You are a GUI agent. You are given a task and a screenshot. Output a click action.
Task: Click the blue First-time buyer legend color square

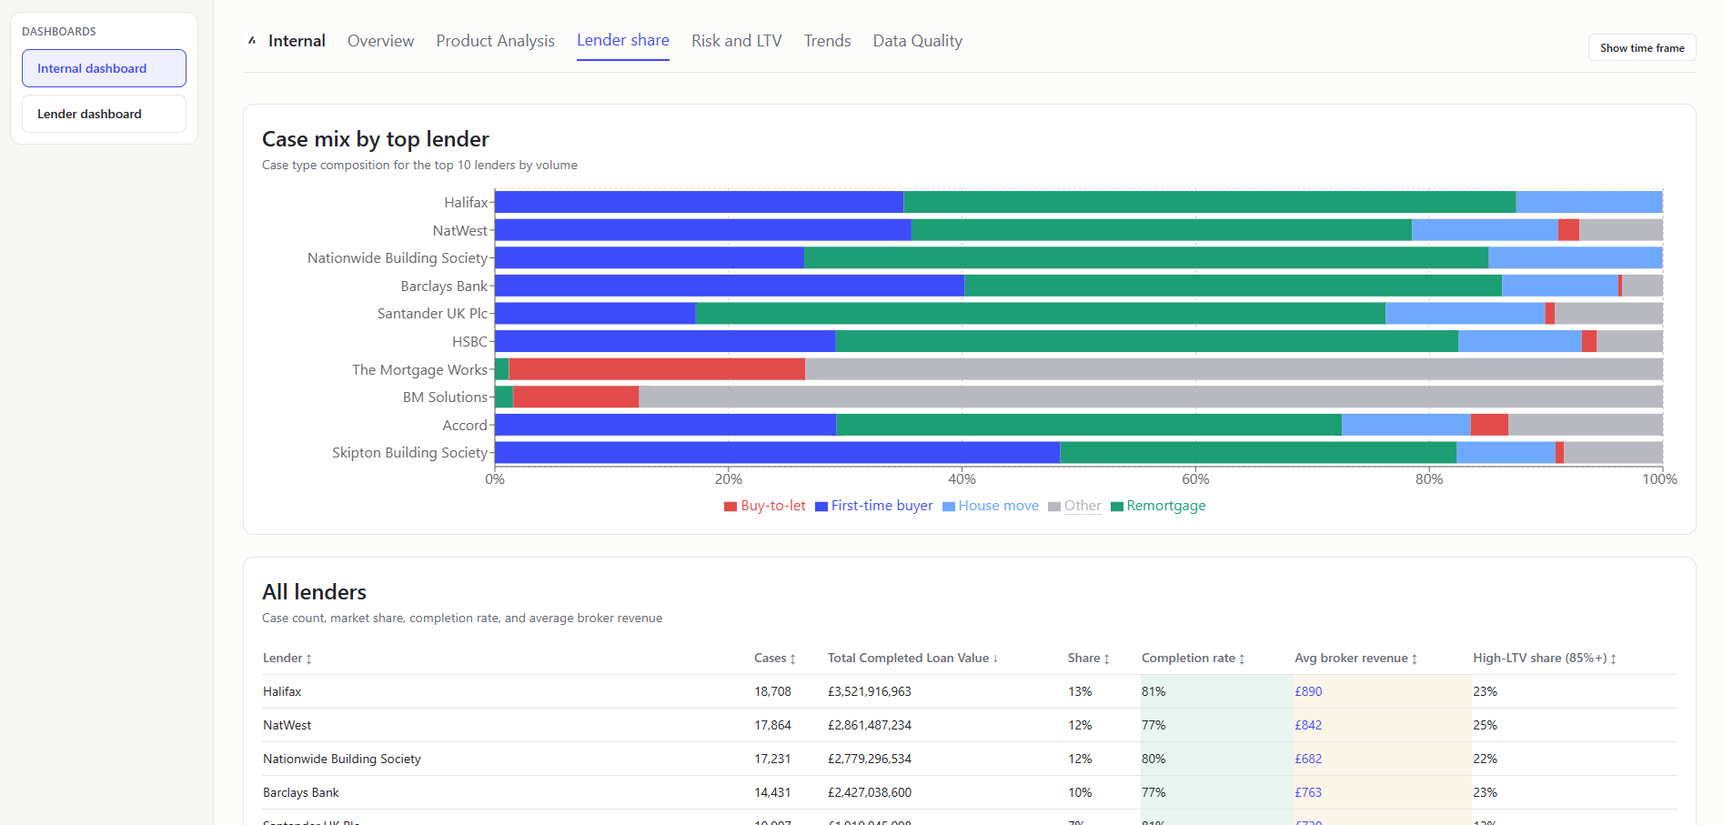820,506
